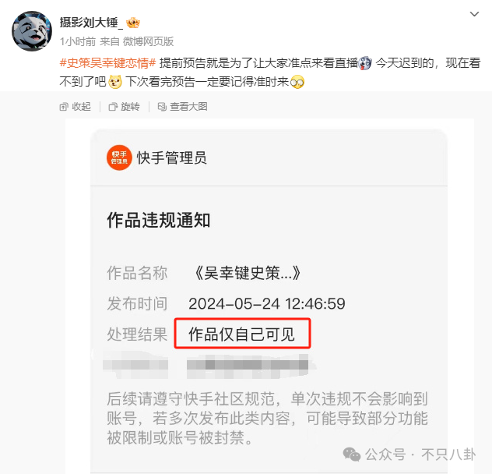This screenshot has width=492, height=474.
Task: Click the orange 快手管理员 logo icon
Action: [x=119, y=157]
